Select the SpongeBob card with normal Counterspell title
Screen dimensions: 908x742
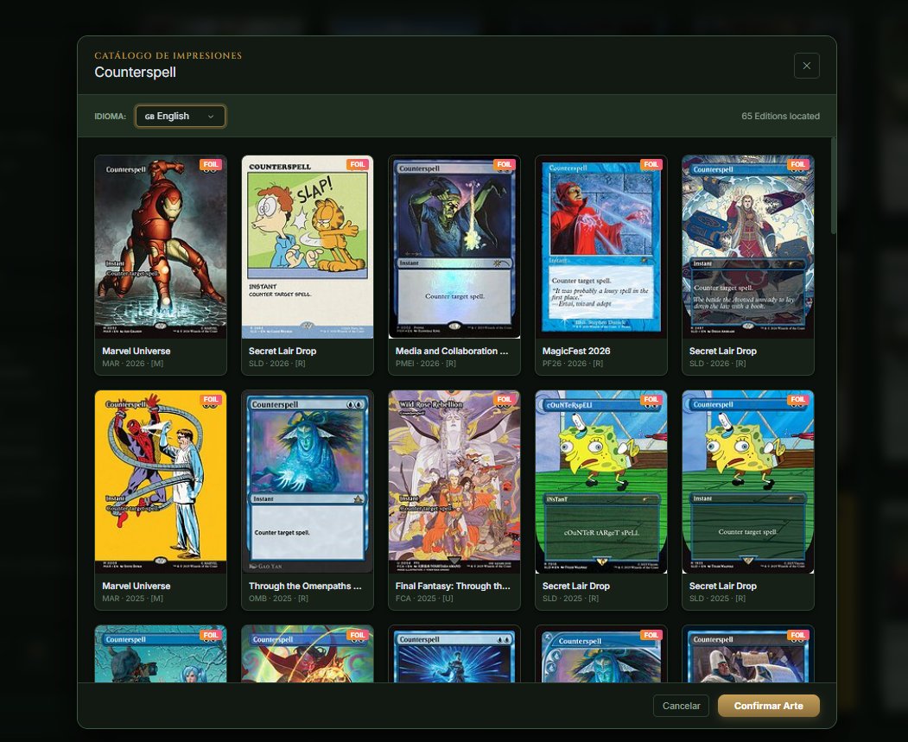coord(748,500)
